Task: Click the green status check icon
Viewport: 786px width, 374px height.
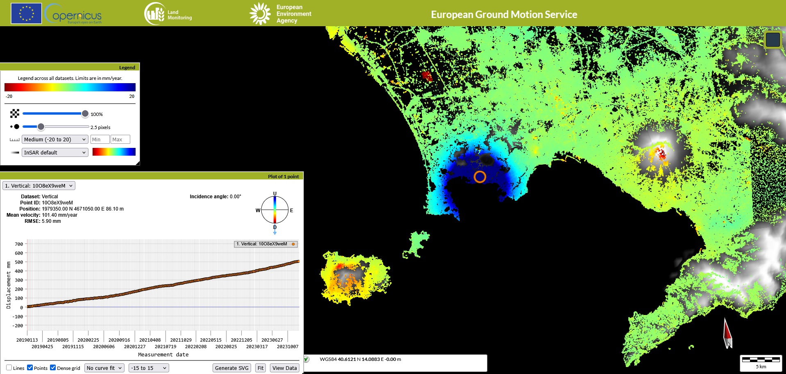Action: coord(306,359)
